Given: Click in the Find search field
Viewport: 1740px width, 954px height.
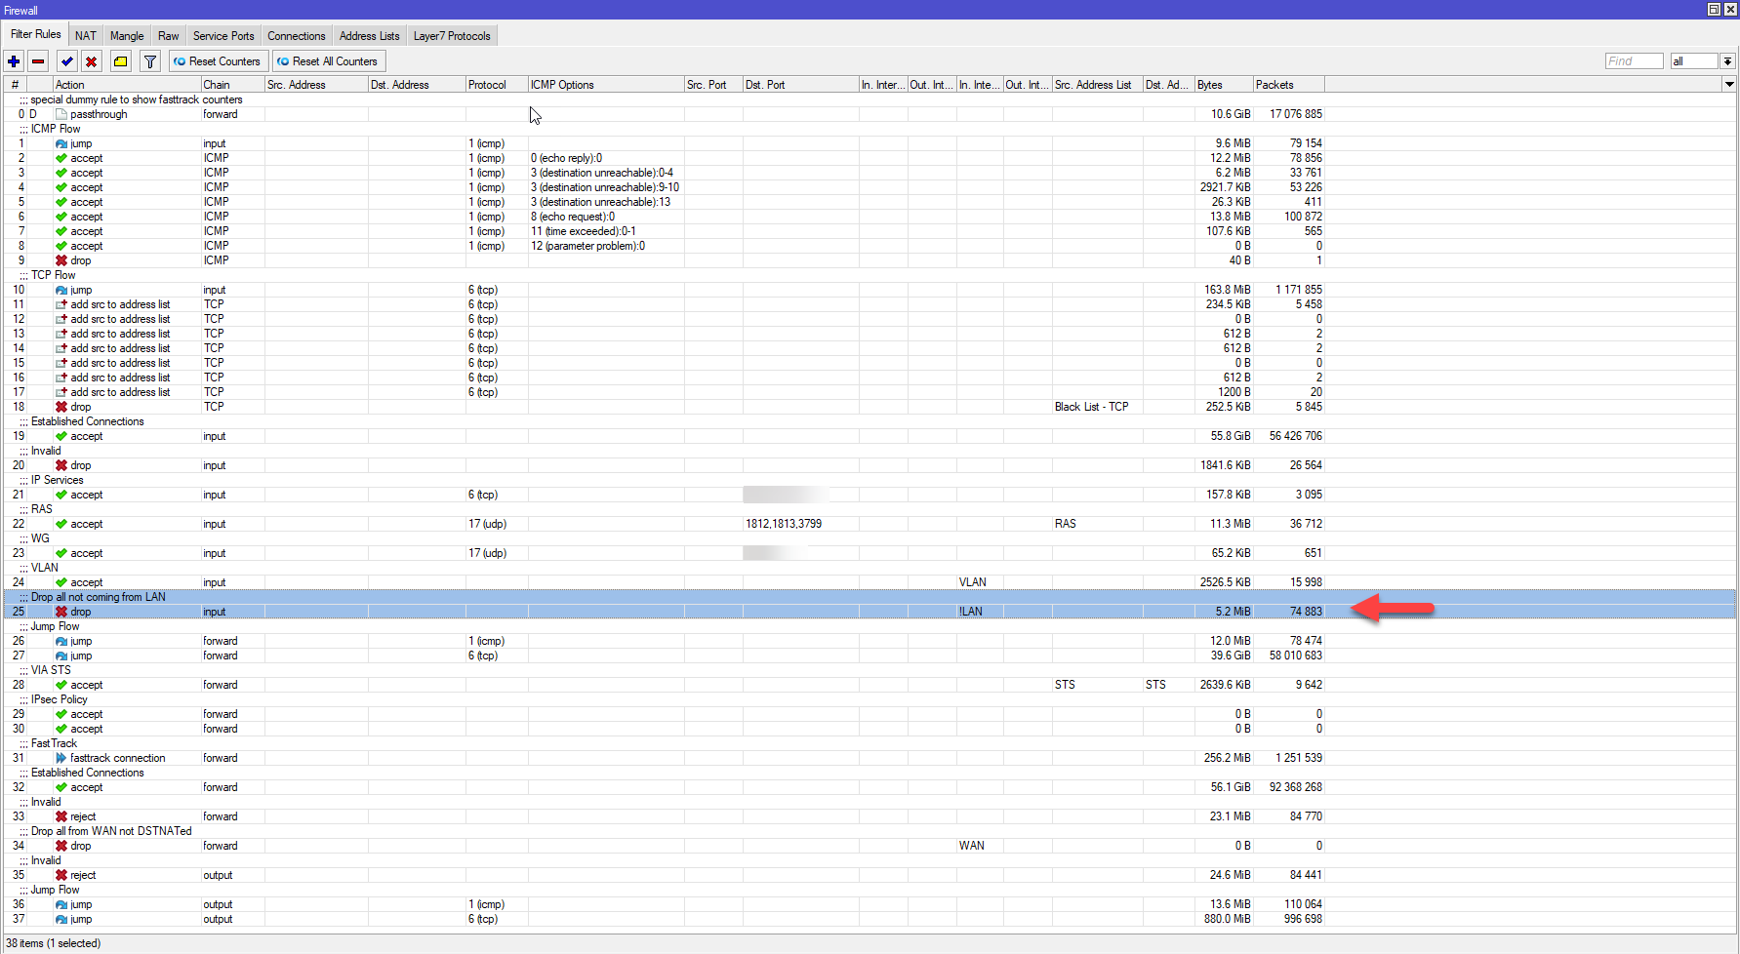Looking at the screenshot, I should tap(1633, 61).
